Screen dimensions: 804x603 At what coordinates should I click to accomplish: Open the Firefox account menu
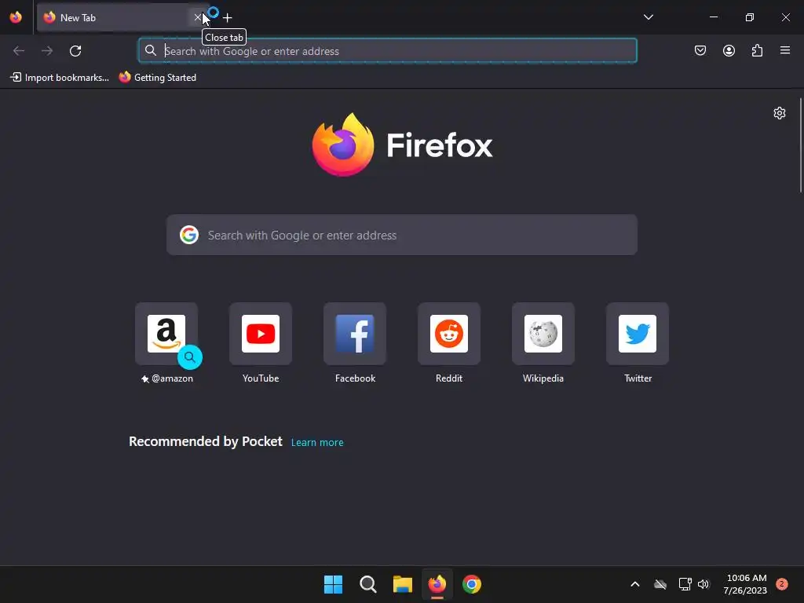pyautogui.click(x=729, y=50)
